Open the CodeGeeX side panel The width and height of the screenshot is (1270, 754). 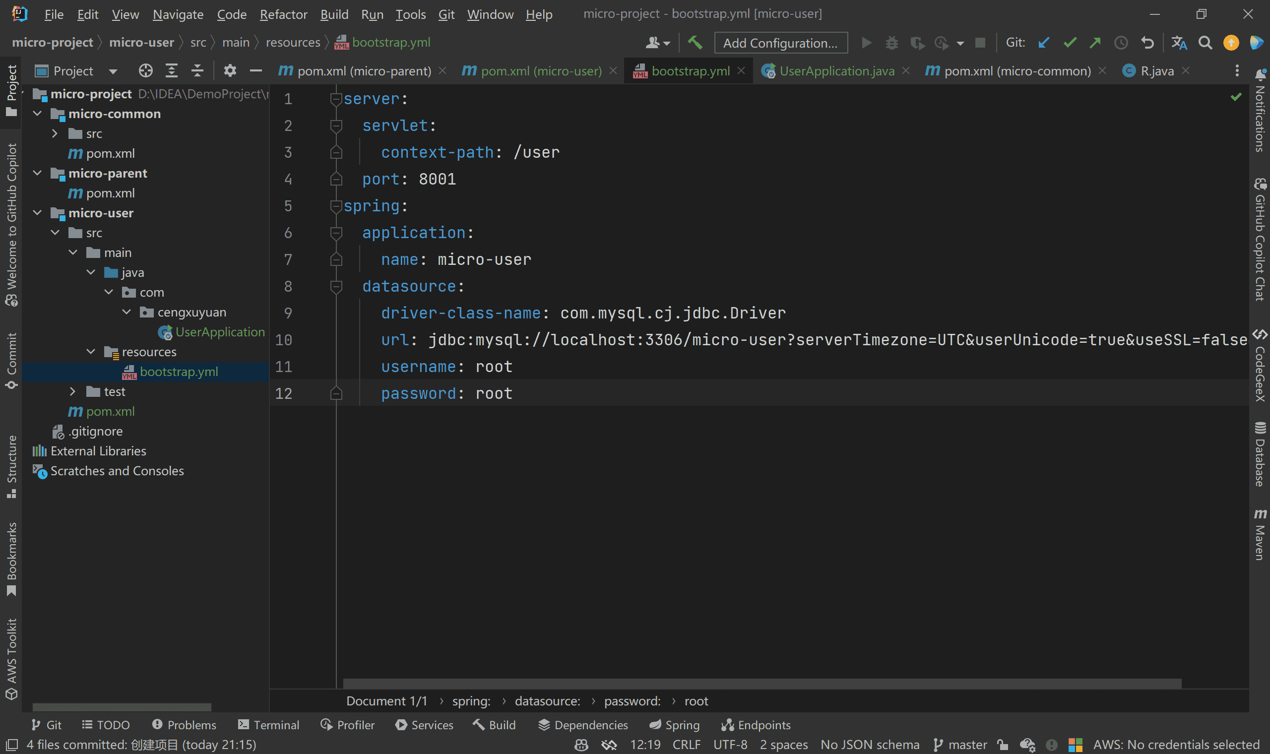click(x=1261, y=365)
